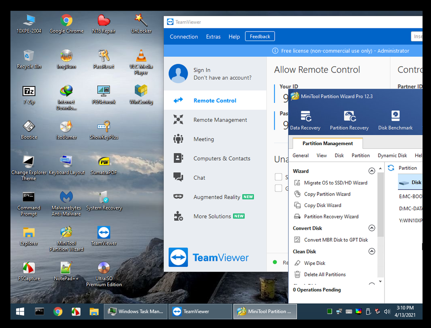The width and height of the screenshot is (431, 328).
Task: Collapse the Convert Disk section
Action: point(371,228)
